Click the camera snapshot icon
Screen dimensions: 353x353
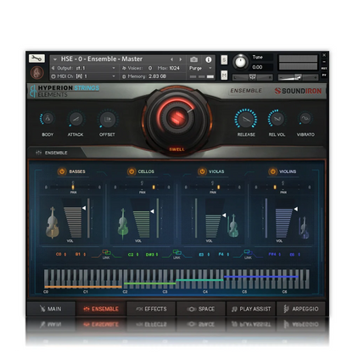click(x=193, y=59)
